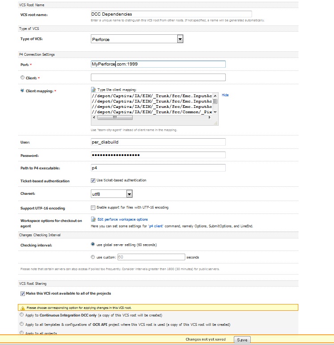This screenshot has width=334, height=345.
Task: Select the Client radio button
Action: (22, 78)
